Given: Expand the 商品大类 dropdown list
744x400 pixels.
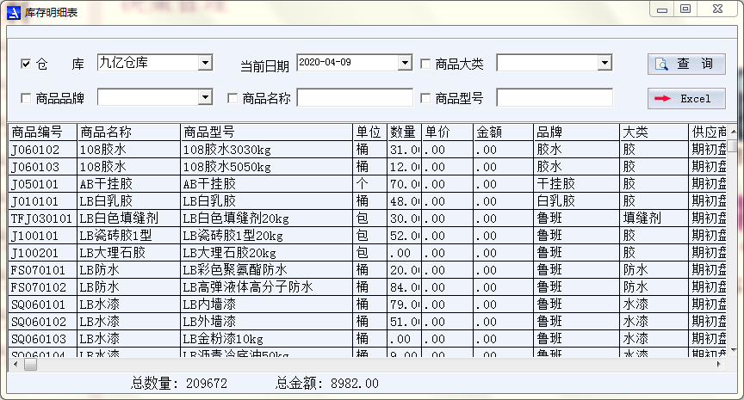Looking at the screenshot, I should click(x=604, y=63).
